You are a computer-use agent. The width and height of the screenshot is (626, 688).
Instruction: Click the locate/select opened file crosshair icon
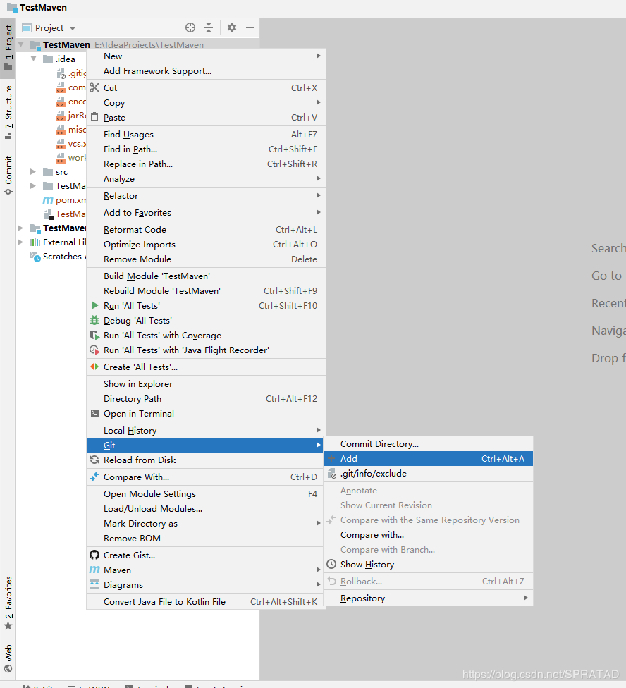point(190,27)
